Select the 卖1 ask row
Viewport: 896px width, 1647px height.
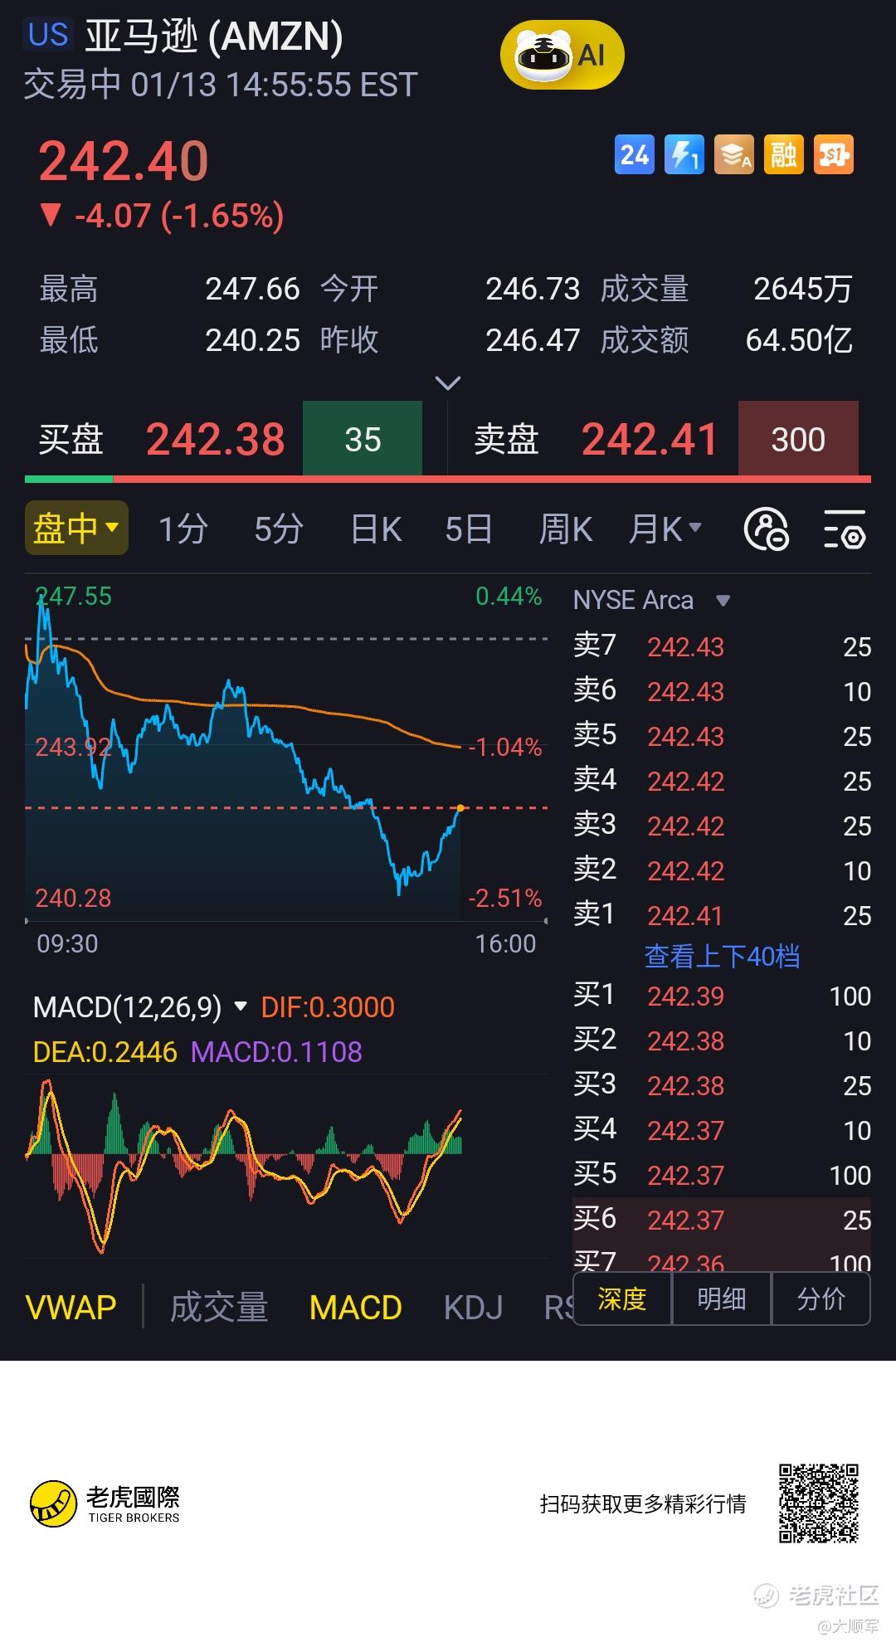tap(722, 915)
